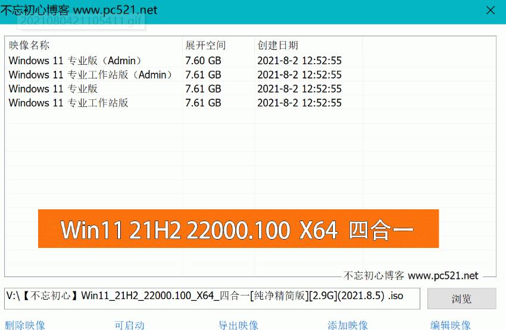Click the 添加映像 add image link
Image resolution: width=506 pixels, height=330 pixels.
(348, 325)
